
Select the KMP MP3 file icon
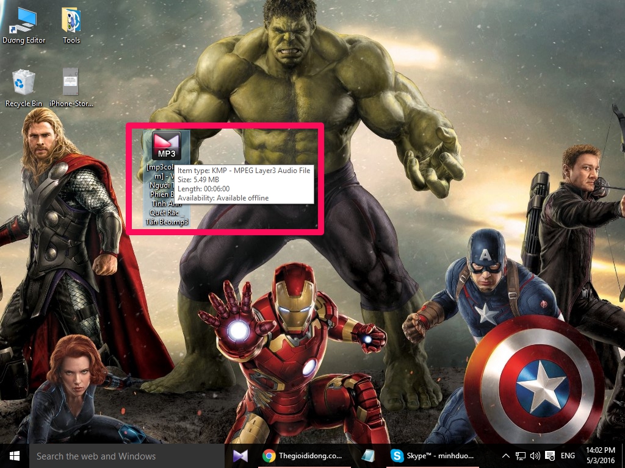point(167,145)
